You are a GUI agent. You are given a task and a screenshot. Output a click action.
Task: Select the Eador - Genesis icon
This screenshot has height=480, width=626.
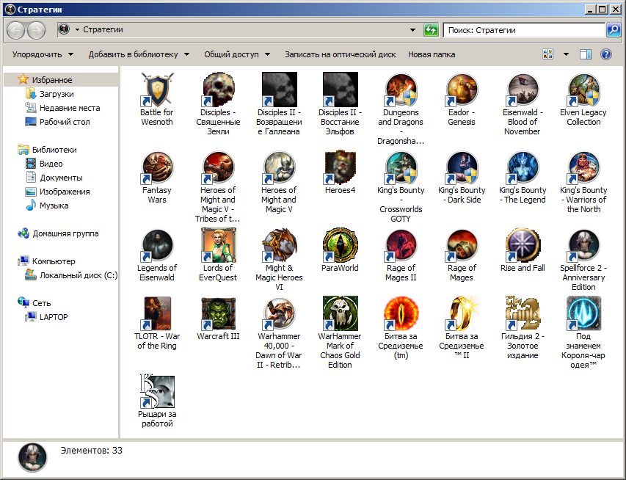tap(462, 90)
